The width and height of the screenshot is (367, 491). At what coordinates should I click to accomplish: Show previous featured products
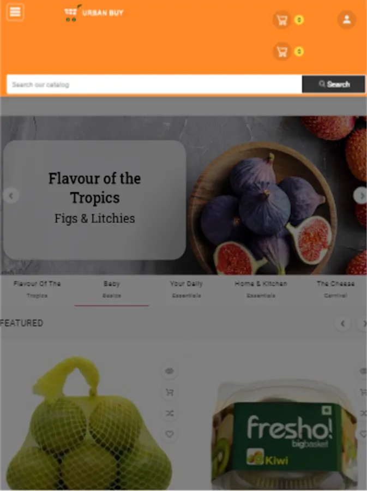pos(342,324)
